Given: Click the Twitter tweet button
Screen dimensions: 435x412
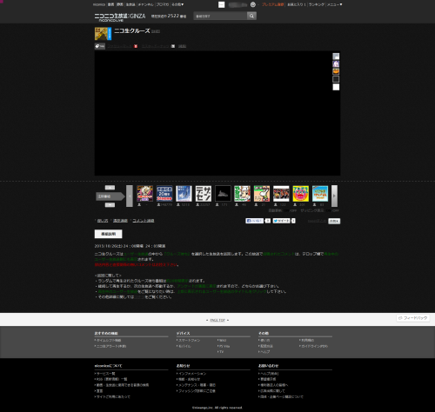Looking at the screenshot, I should [281, 221].
